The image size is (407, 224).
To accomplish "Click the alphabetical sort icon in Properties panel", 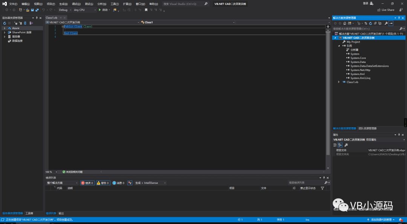I will pyautogui.click(x=340, y=145).
